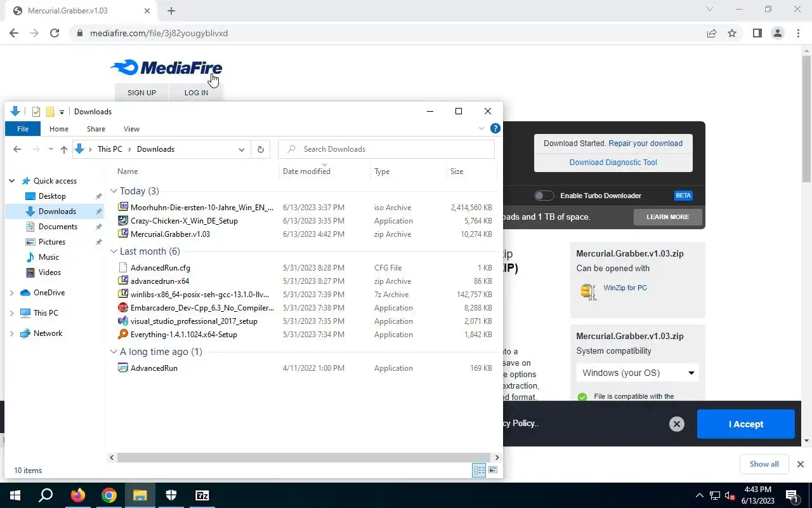Click the LEARN MORE button
812x508 pixels.
click(667, 217)
